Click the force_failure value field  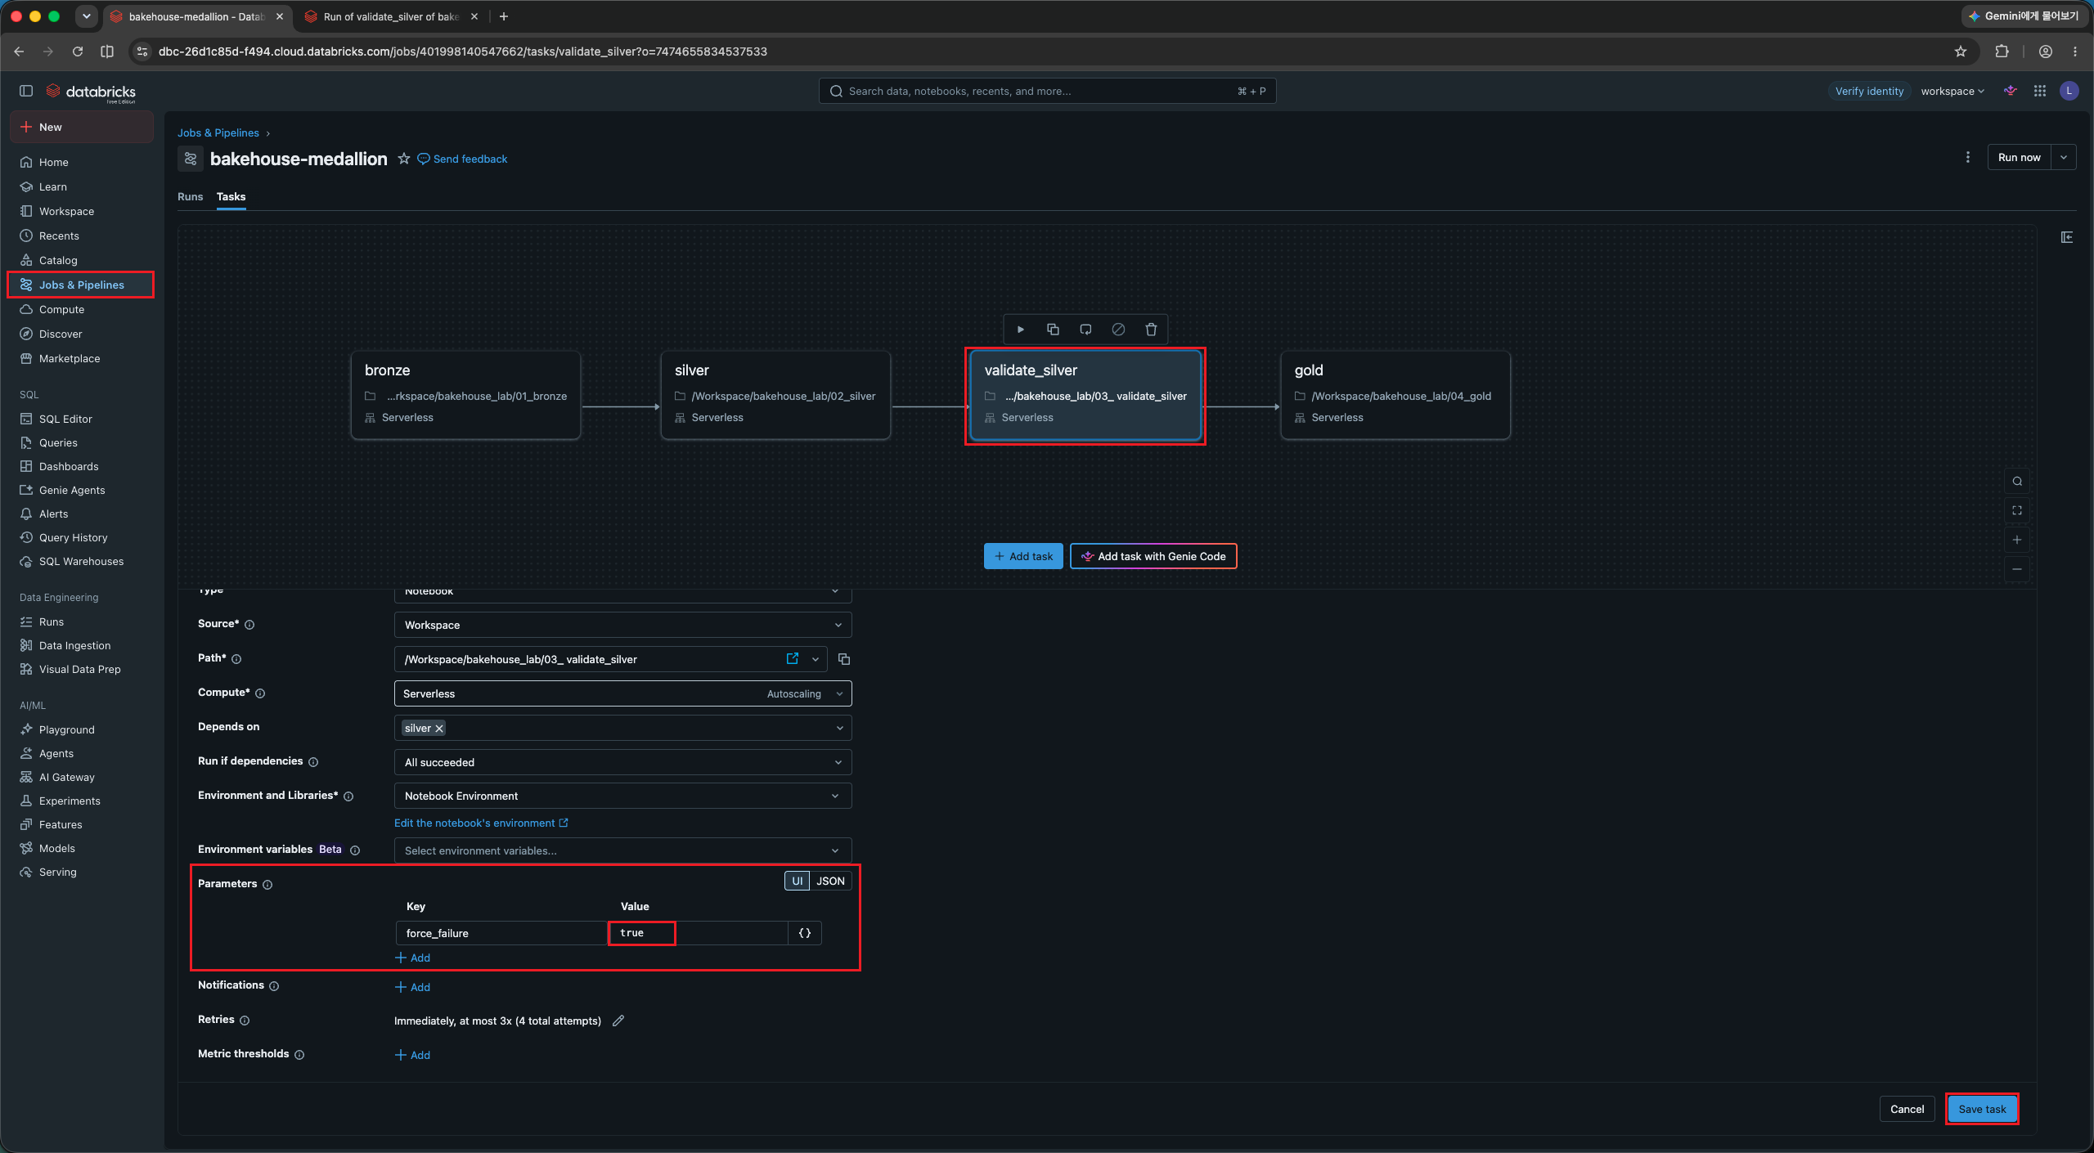(x=698, y=933)
